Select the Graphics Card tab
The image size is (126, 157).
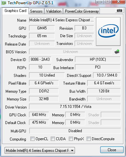click(x=16, y=11)
